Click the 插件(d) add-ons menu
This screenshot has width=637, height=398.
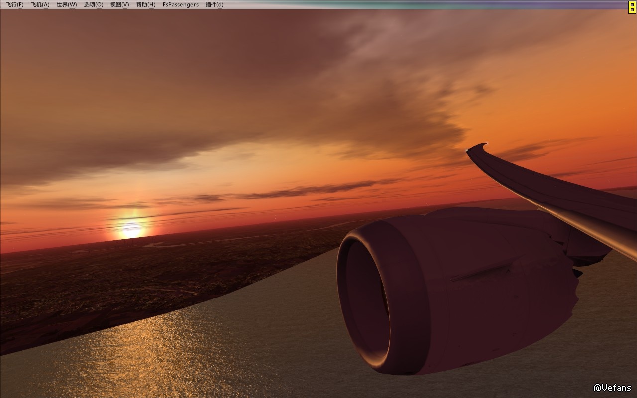[214, 5]
